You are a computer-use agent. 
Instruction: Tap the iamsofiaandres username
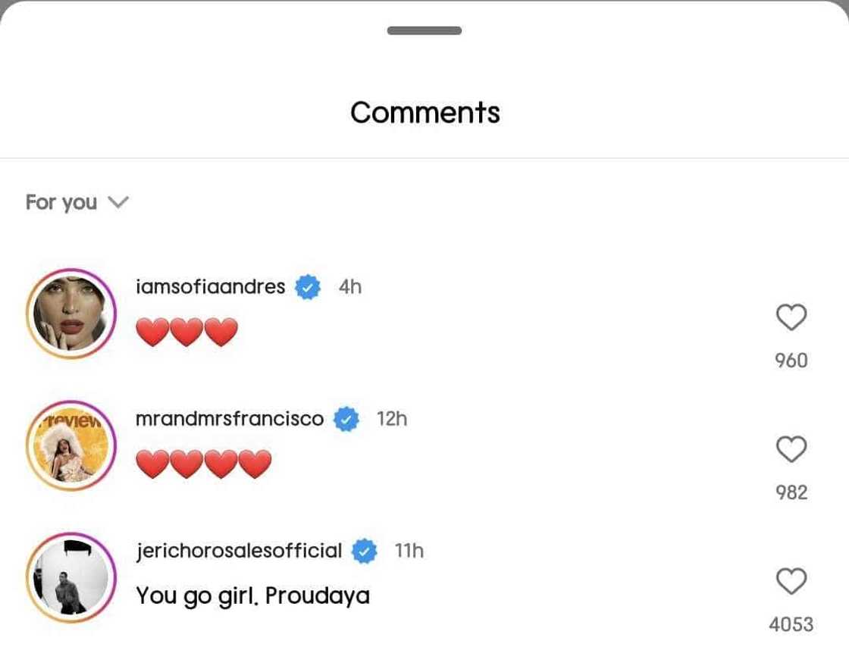(x=210, y=286)
